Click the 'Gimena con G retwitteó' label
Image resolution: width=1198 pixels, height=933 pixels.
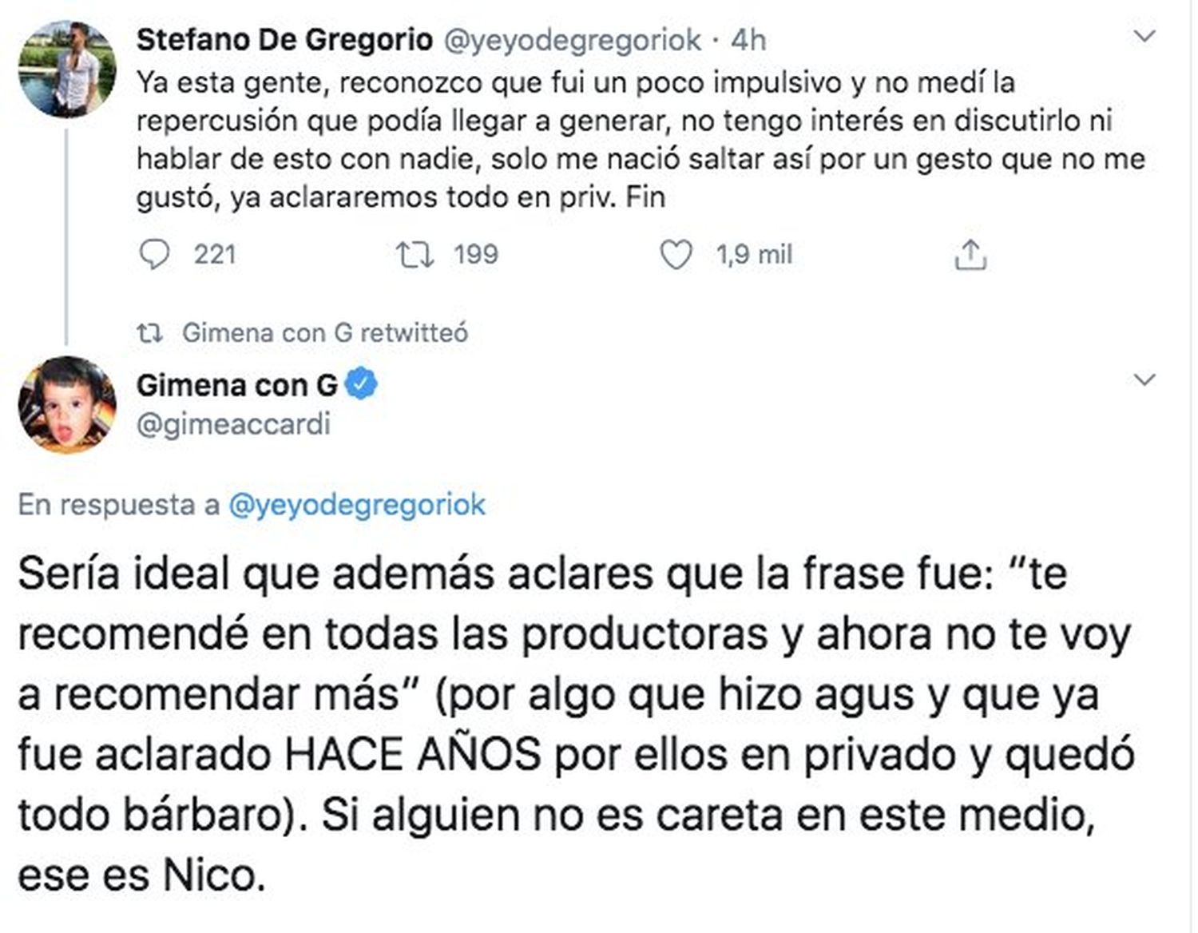pyautogui.click(x=325, y=332)
